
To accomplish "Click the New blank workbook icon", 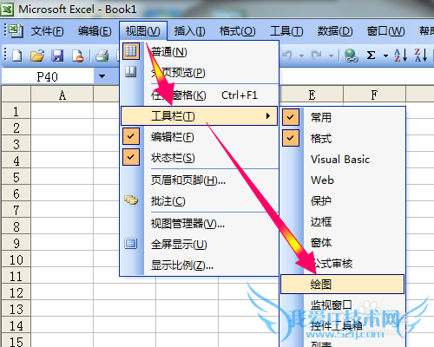I will (17, 56).
